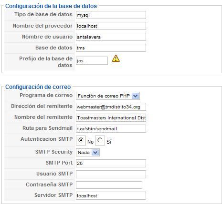222x204 pixels.
Task: Open the Programa de correo dropdown
Action: coord(108,96)
